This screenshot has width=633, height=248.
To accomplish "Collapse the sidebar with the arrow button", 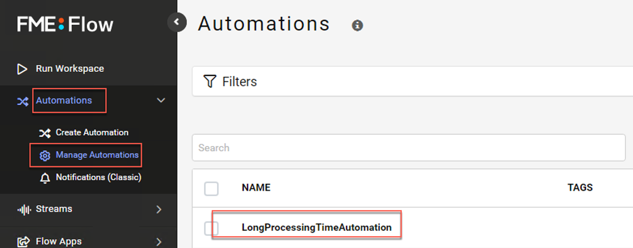I will 177,22.
